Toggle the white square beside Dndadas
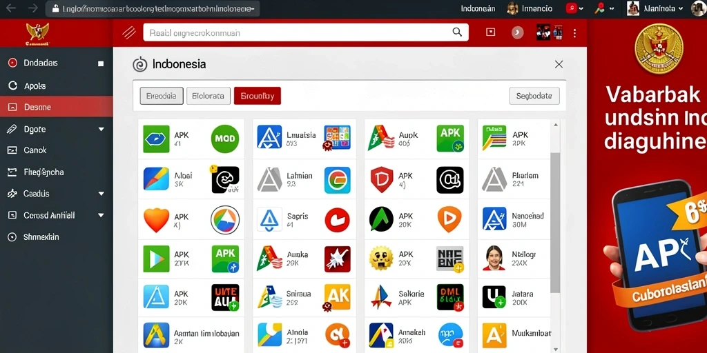Image resolution: width=707 pixels, height=353 pixels. [101, 63]
